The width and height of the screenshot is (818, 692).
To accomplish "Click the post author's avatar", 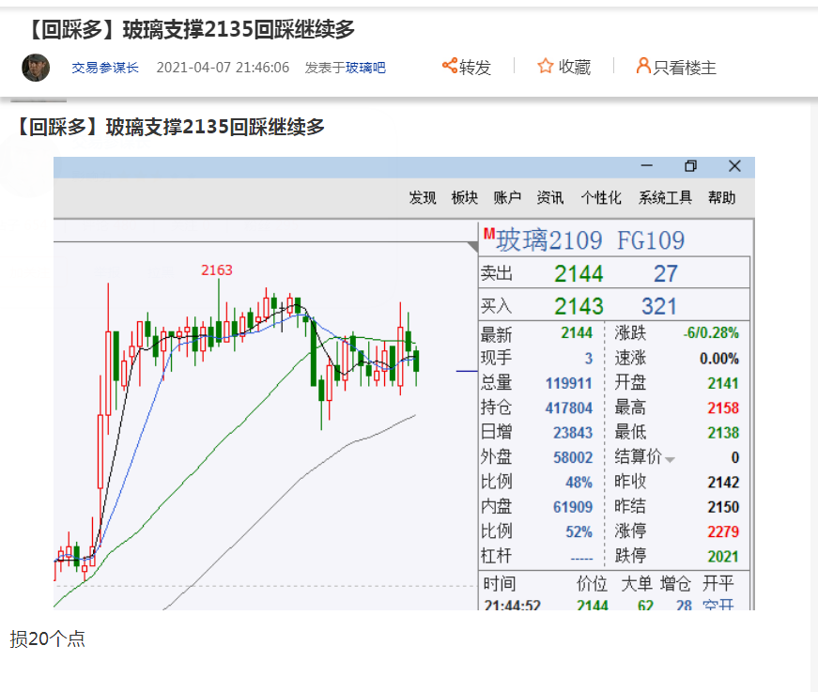I will coord(36,68).
